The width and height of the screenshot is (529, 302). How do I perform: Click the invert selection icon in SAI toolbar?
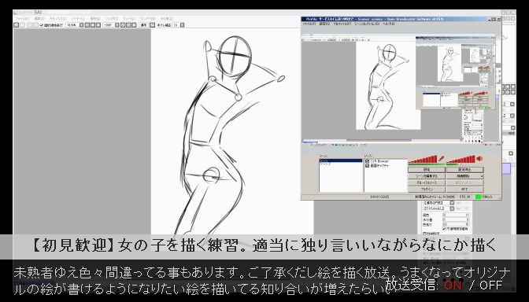click(35, 25)
